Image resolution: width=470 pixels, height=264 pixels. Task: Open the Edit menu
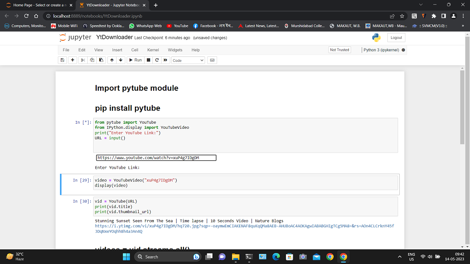point(82,50)
